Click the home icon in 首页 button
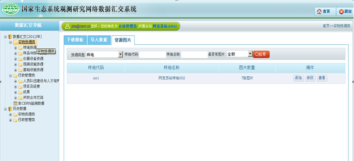The image size is (354, 161). pos(319,11)
